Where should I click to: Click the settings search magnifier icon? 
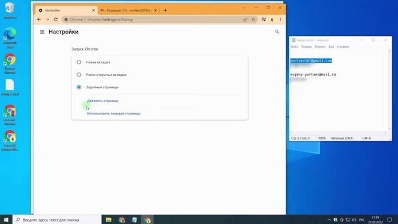[277, 32]
